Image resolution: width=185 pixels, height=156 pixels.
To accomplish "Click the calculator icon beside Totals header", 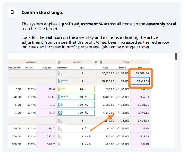I will pyautogui.click(x=101, y=62).
